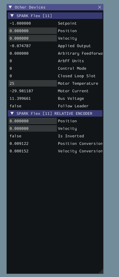
Task: Click the Velocity Conversion value 0.000152
Action: (x=19, y=151)
